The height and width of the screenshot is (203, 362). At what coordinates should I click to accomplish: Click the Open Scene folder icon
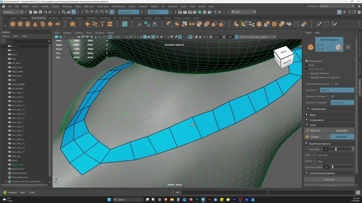click(x=35, y=12)
